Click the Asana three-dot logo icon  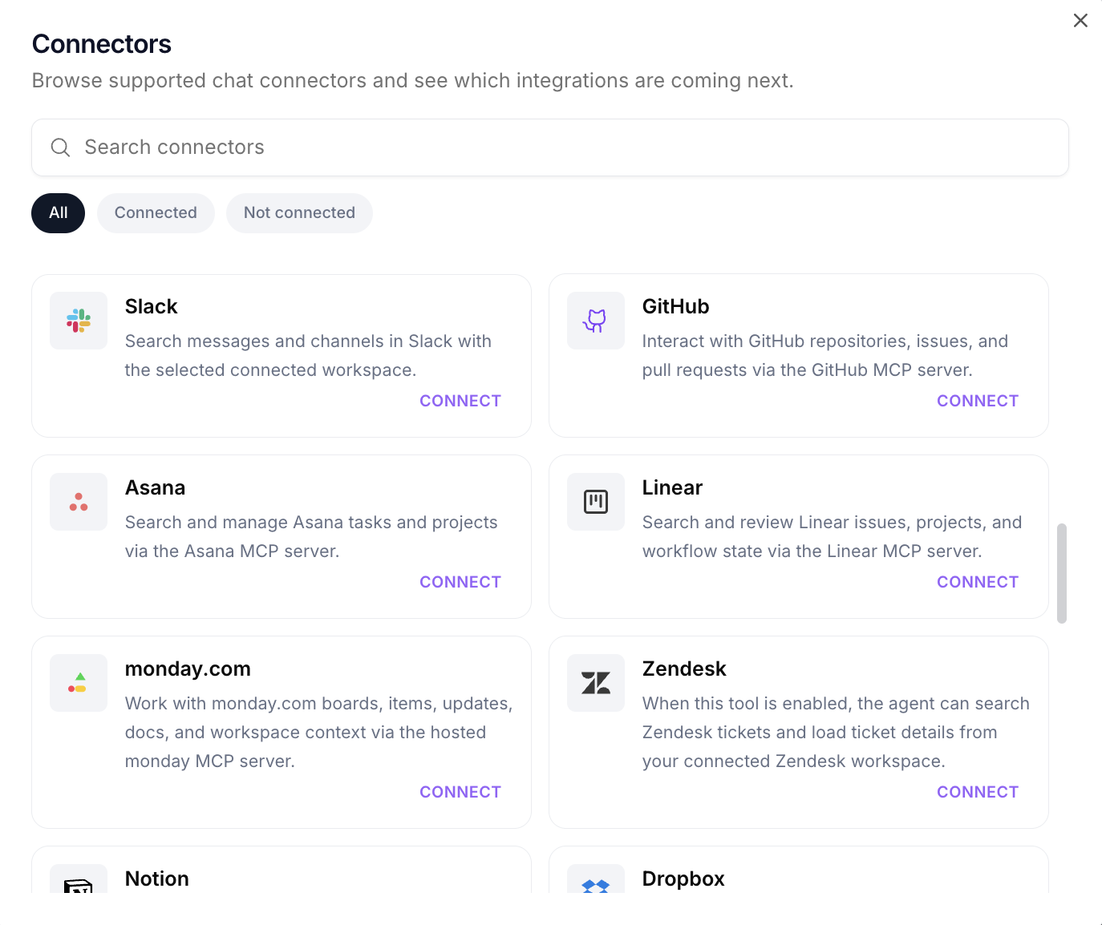(x=79, y=502)
